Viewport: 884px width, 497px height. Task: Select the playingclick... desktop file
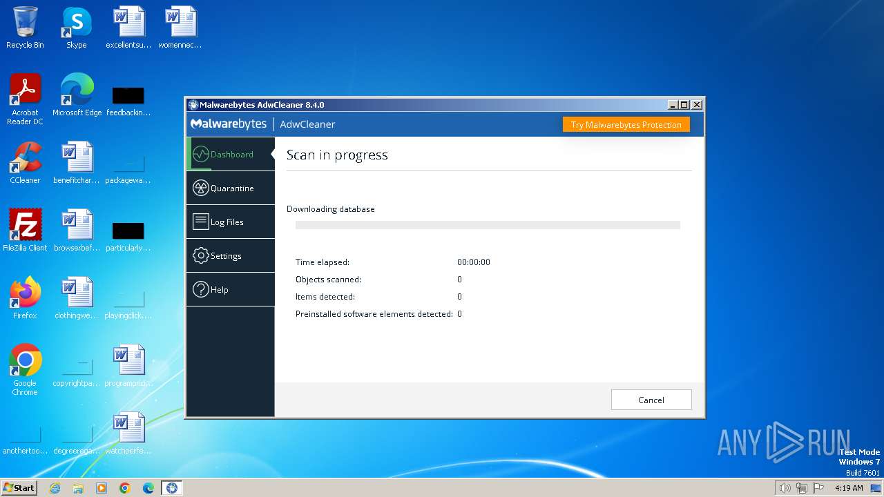pyautogui.click(x=128, y=303)
